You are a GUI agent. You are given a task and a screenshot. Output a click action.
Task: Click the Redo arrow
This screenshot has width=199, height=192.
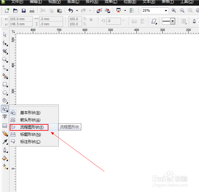84,10
